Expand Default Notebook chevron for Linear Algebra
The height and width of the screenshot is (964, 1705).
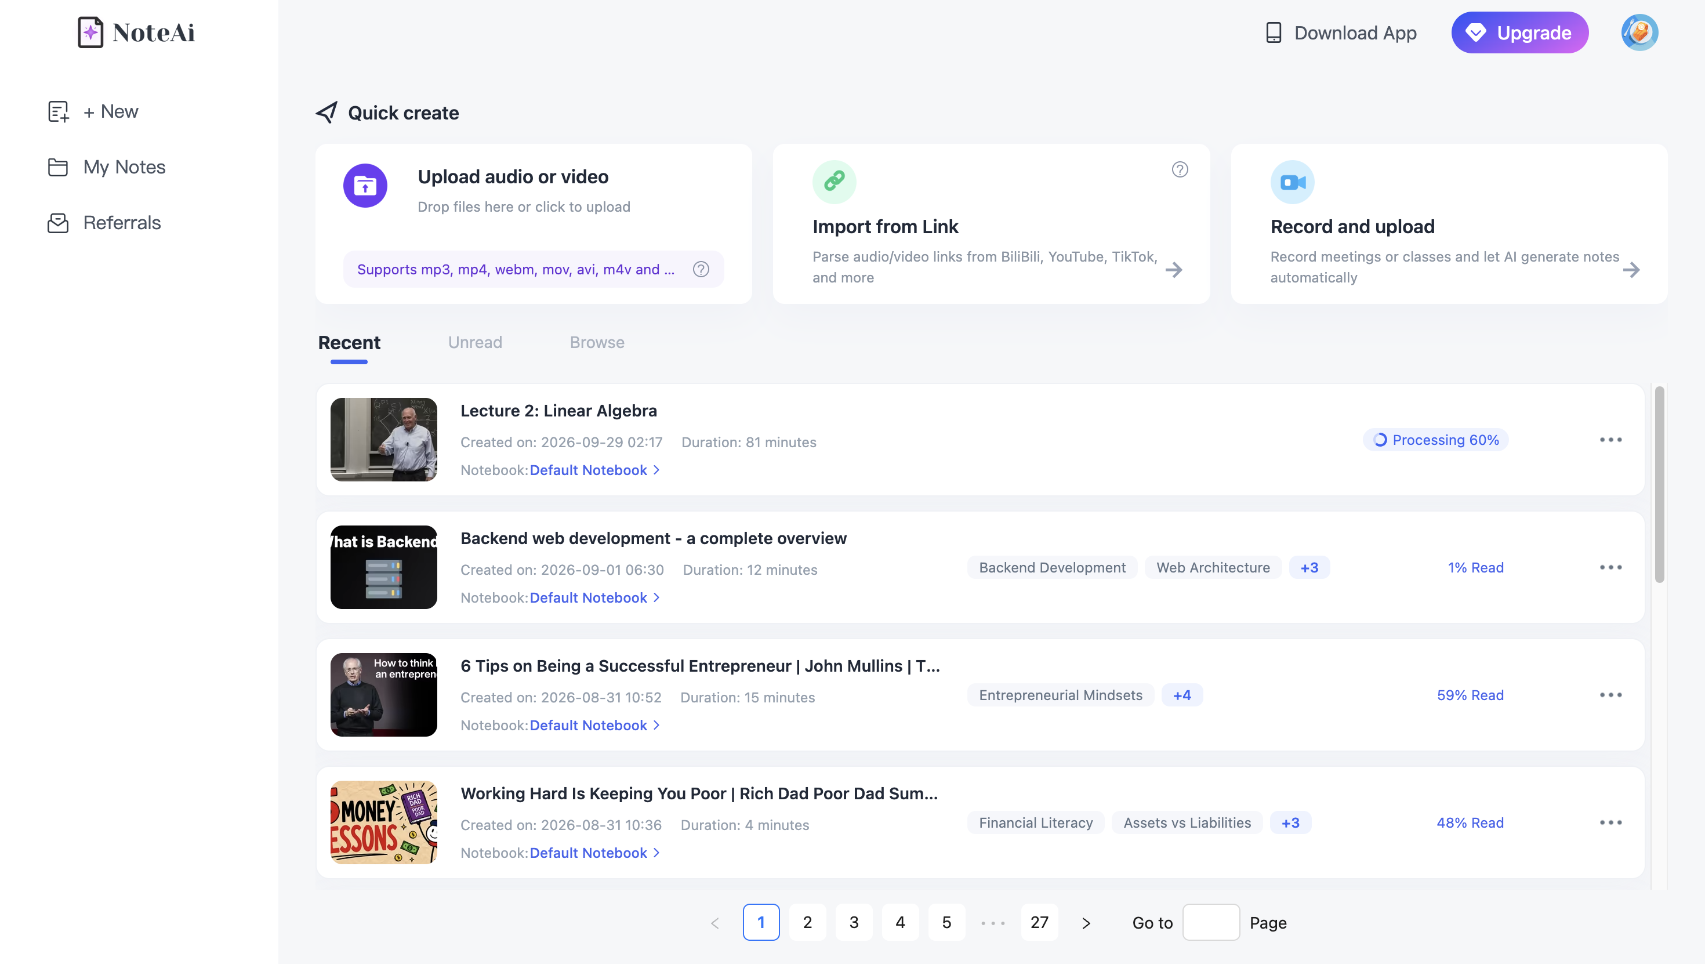point(656,470)
